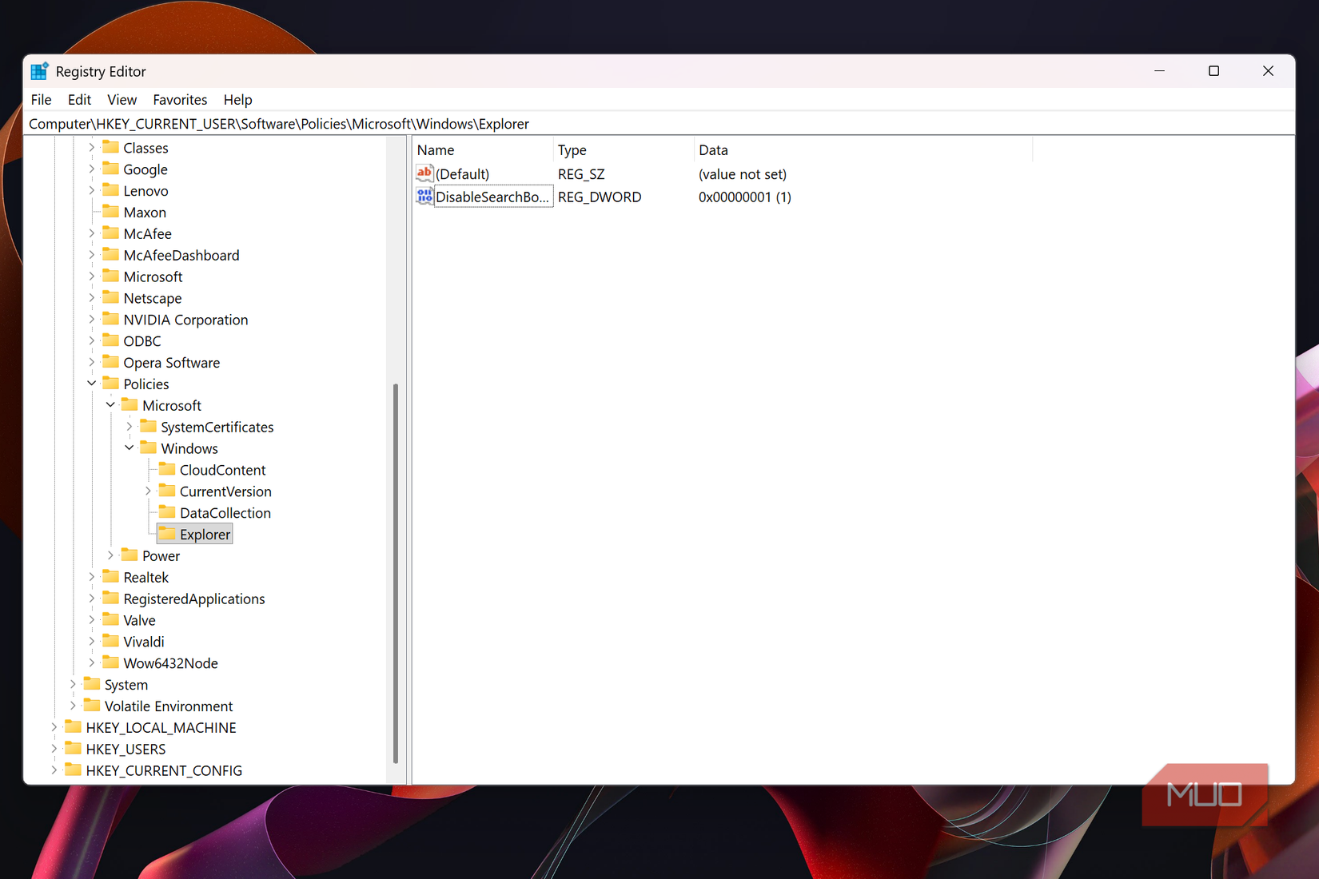Click the CloudContent folder icon

[167, 469]
